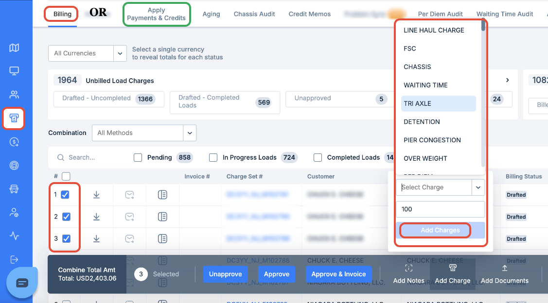The image size is (548, 303).
Task: Filter by Unapproved status card
Action: 340,99
